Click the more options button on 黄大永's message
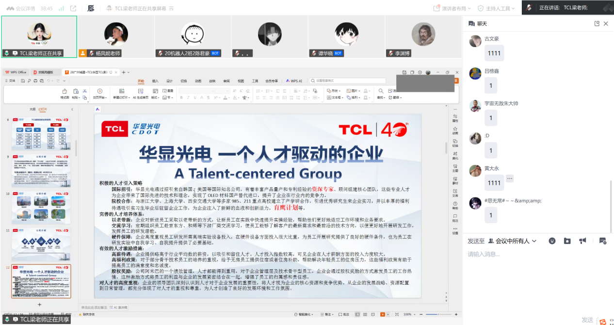This screenshot has height=325, width=614. click(510, 179)
